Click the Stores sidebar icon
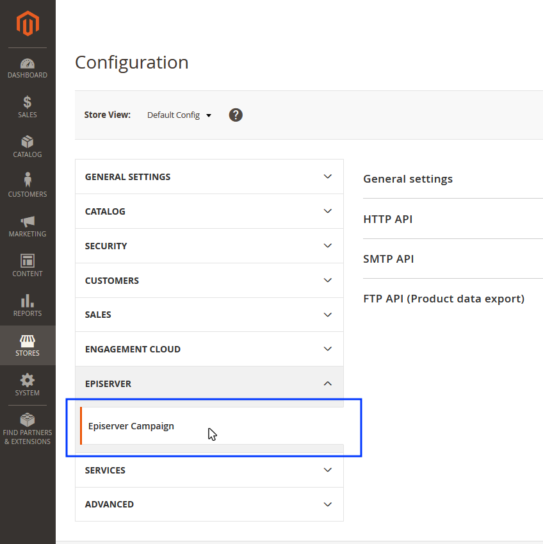Image resolution: width=543 pixels, height=544 pixels. 28,345
